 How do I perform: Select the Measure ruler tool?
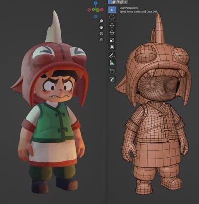click(x=112, y=63)
